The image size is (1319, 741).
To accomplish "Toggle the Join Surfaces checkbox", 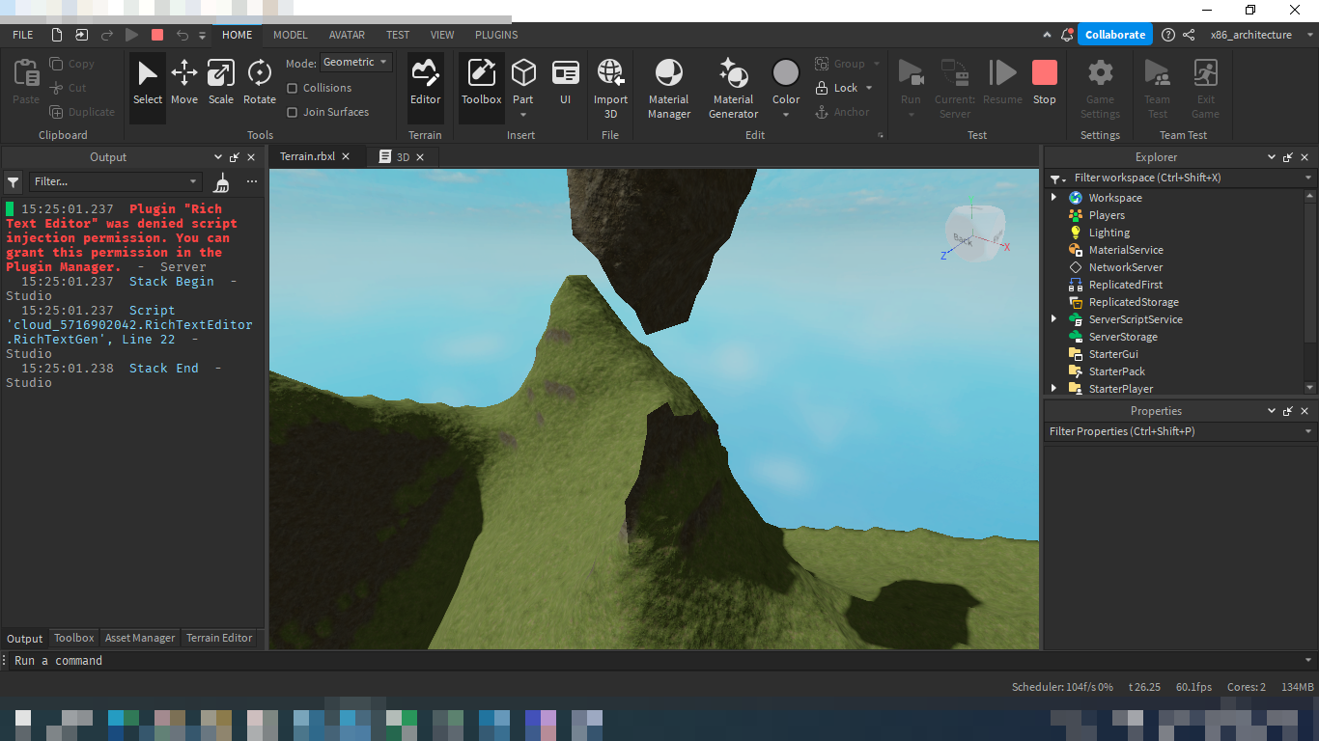I will coord(293,112).
